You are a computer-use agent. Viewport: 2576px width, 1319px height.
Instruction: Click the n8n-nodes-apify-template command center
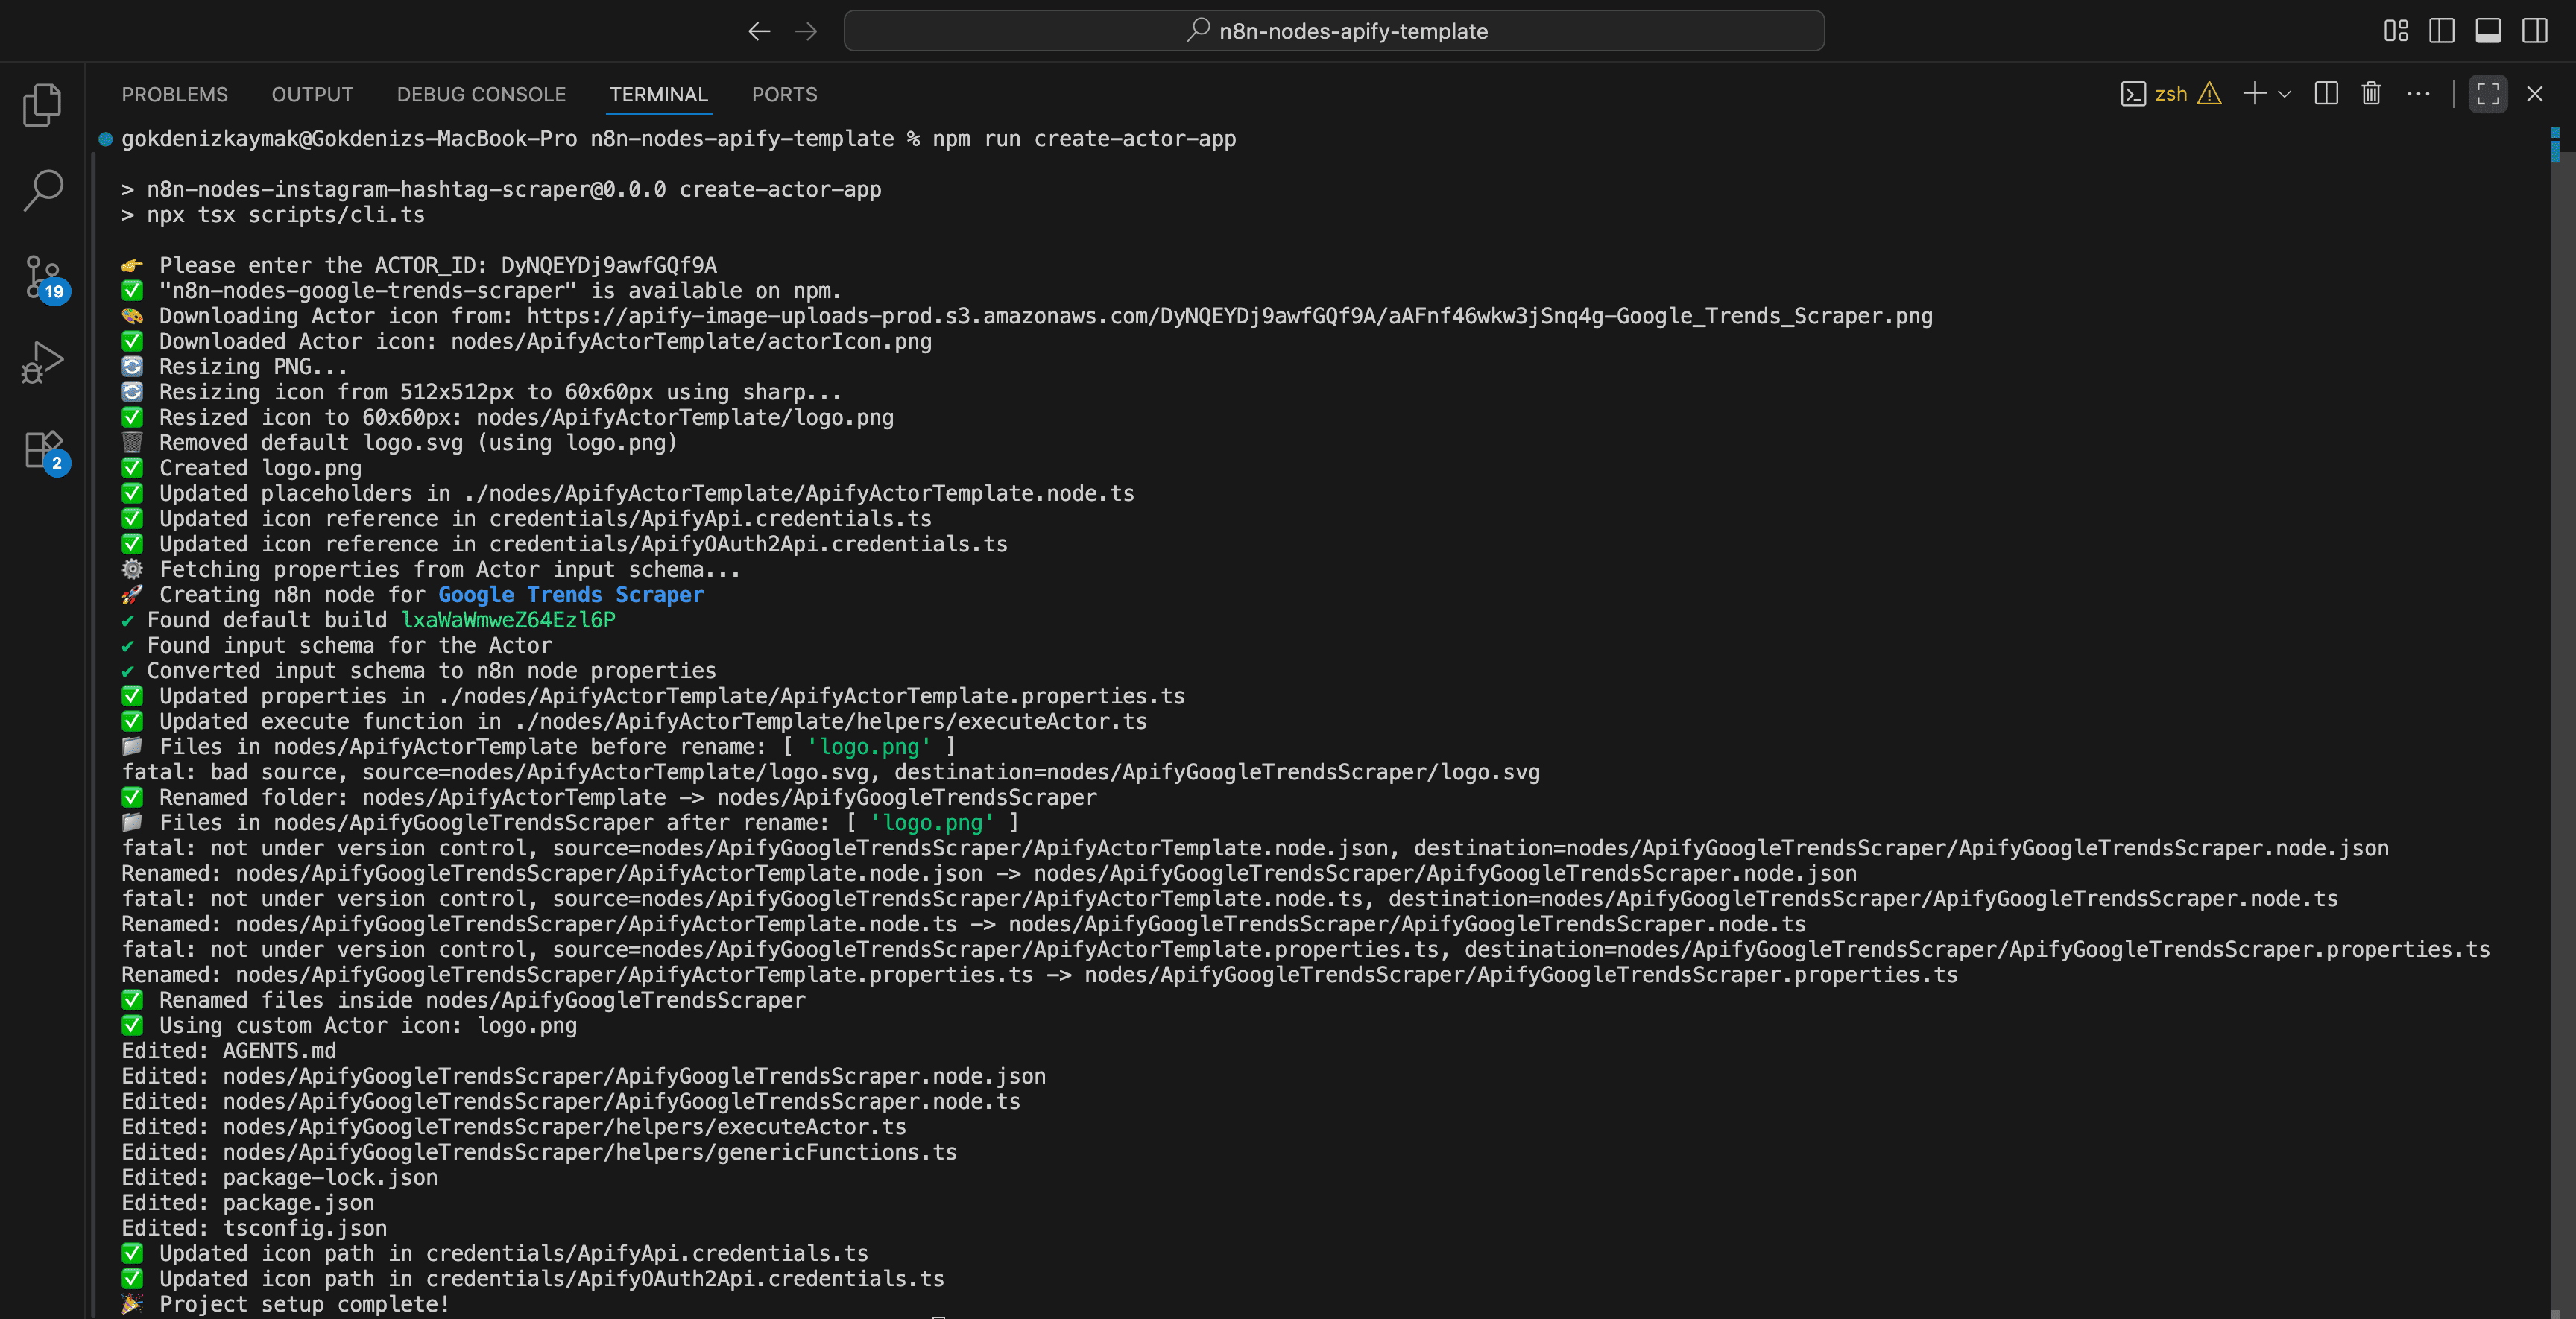coord(1334,31)
